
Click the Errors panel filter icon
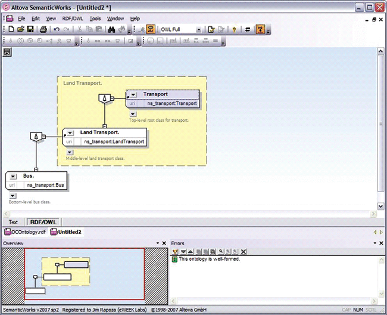(175, 252)
